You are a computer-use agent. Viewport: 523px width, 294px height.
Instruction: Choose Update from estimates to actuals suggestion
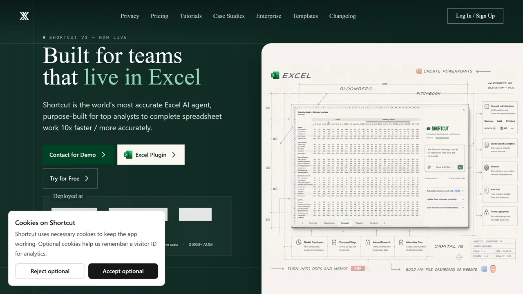click(445, 199)
